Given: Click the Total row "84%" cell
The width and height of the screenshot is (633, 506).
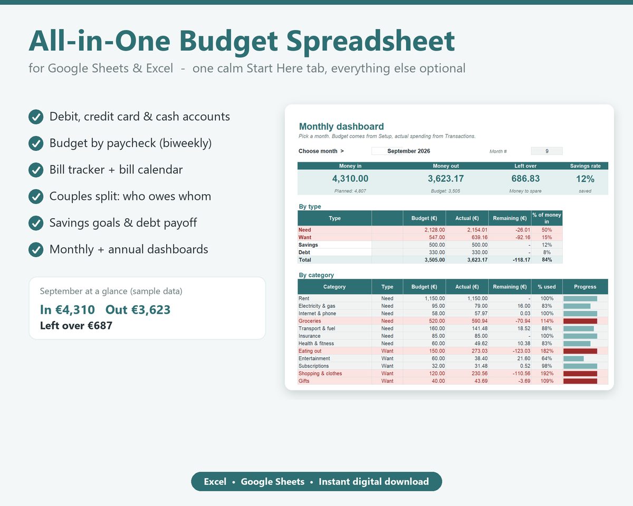Looking at the screenshot, I should pyautogui.click(x=546, y=260).
